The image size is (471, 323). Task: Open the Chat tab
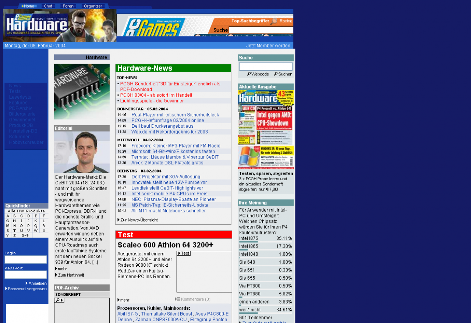tap(48, 6)
